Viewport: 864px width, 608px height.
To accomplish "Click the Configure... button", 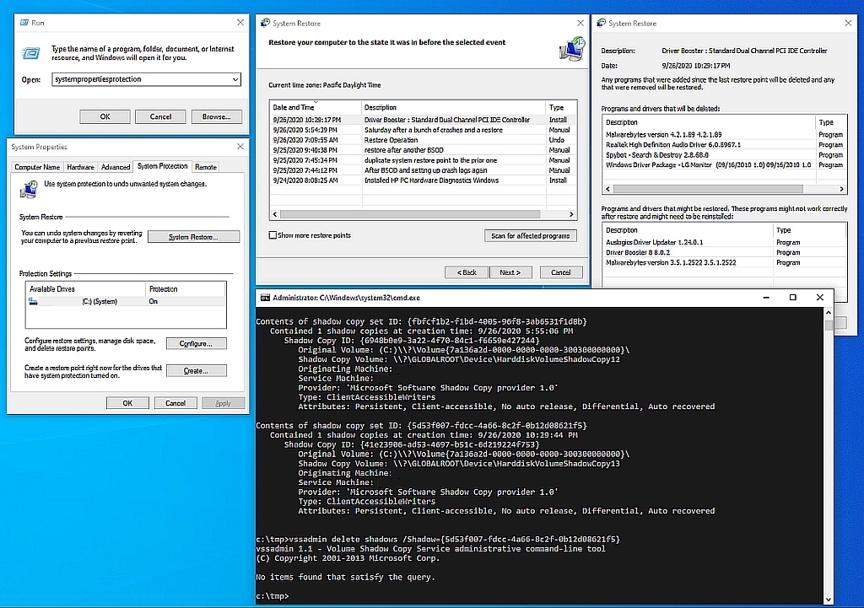I will [196, 344].
